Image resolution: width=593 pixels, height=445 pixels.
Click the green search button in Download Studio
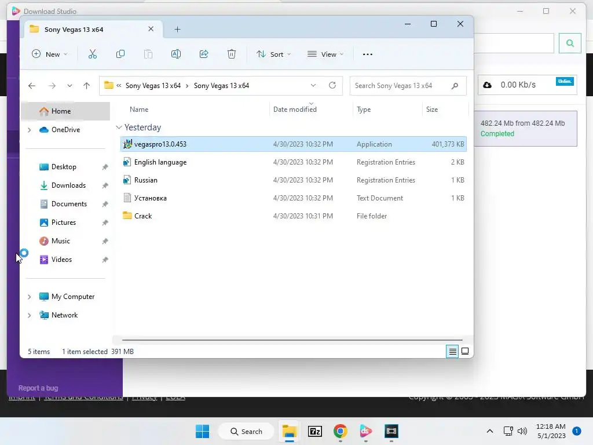point(570,43)
